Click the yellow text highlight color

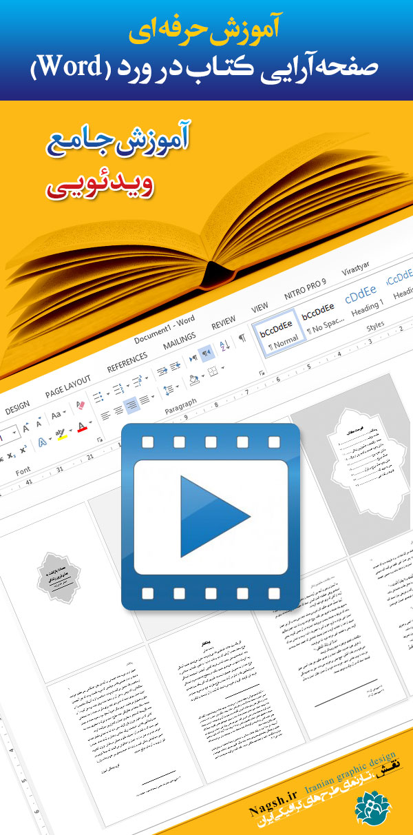click(61, 434)
